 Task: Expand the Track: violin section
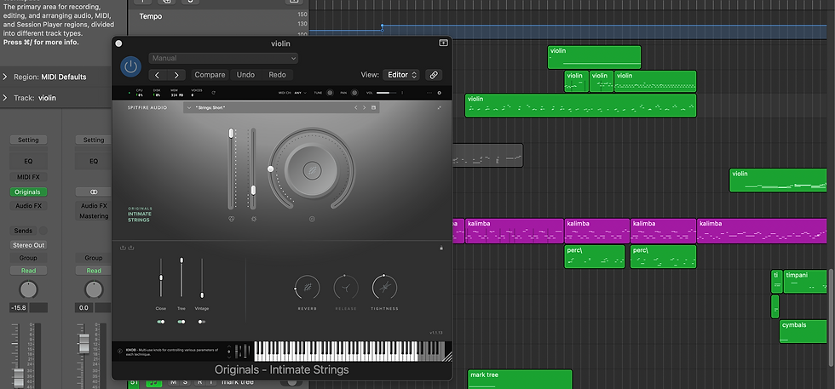tap(5, 98)
